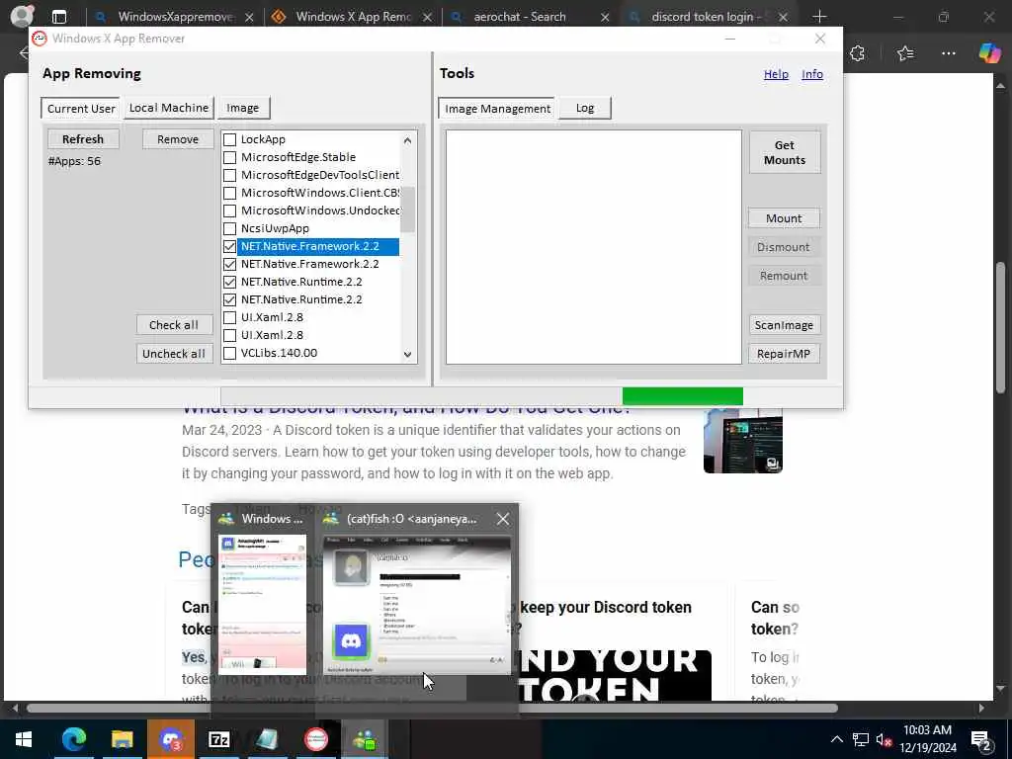Switch to WindowsXappremover browser tab
This screenshot has height=759, width=1012.
(174, 17)
